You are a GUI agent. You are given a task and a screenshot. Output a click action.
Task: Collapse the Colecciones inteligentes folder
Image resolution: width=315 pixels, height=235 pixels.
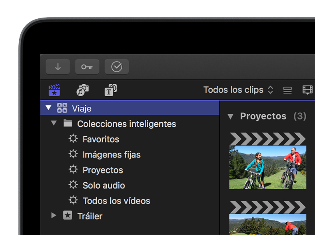[54, 123]
